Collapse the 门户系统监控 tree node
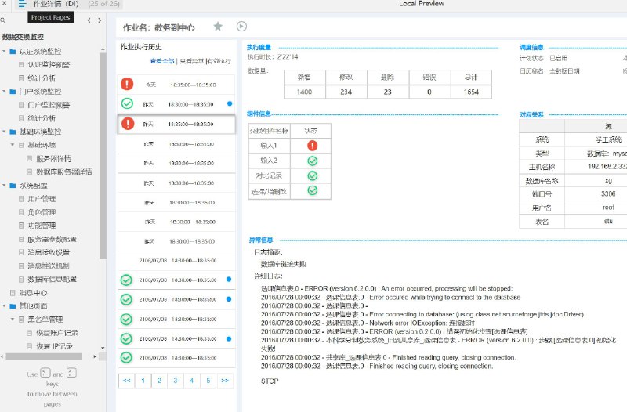The width and height of the screenshot is (627, 412). [x=4, y=91]
